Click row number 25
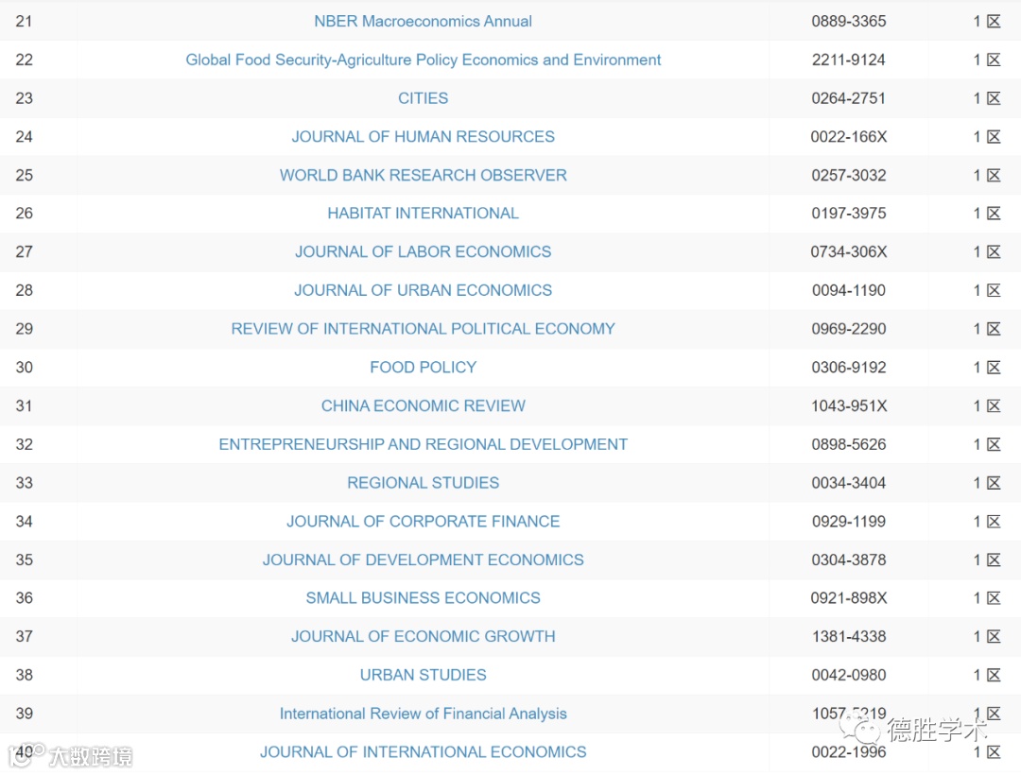Screen dimensions: 1021x775 24,175
